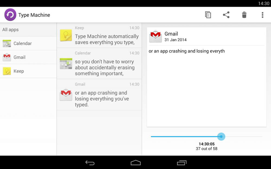
Task: Copy the entry with the copy icon
Action: point(208,15)
